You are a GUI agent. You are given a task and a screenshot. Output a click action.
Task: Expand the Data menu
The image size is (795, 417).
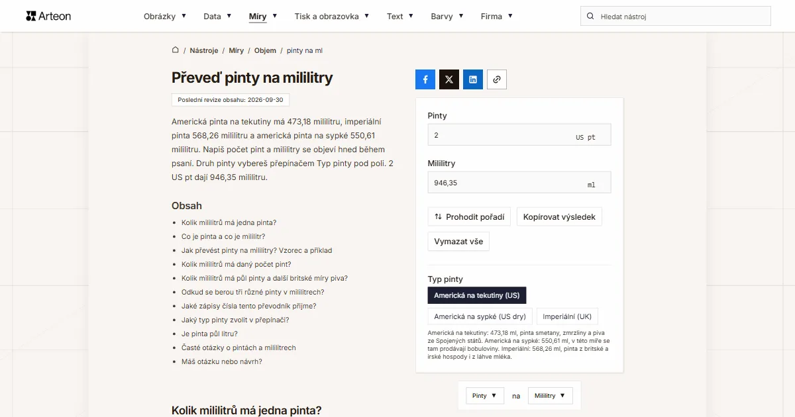(x=218, y=16)
